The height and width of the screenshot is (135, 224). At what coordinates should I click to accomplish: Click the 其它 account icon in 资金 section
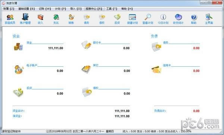pos(86,69)
